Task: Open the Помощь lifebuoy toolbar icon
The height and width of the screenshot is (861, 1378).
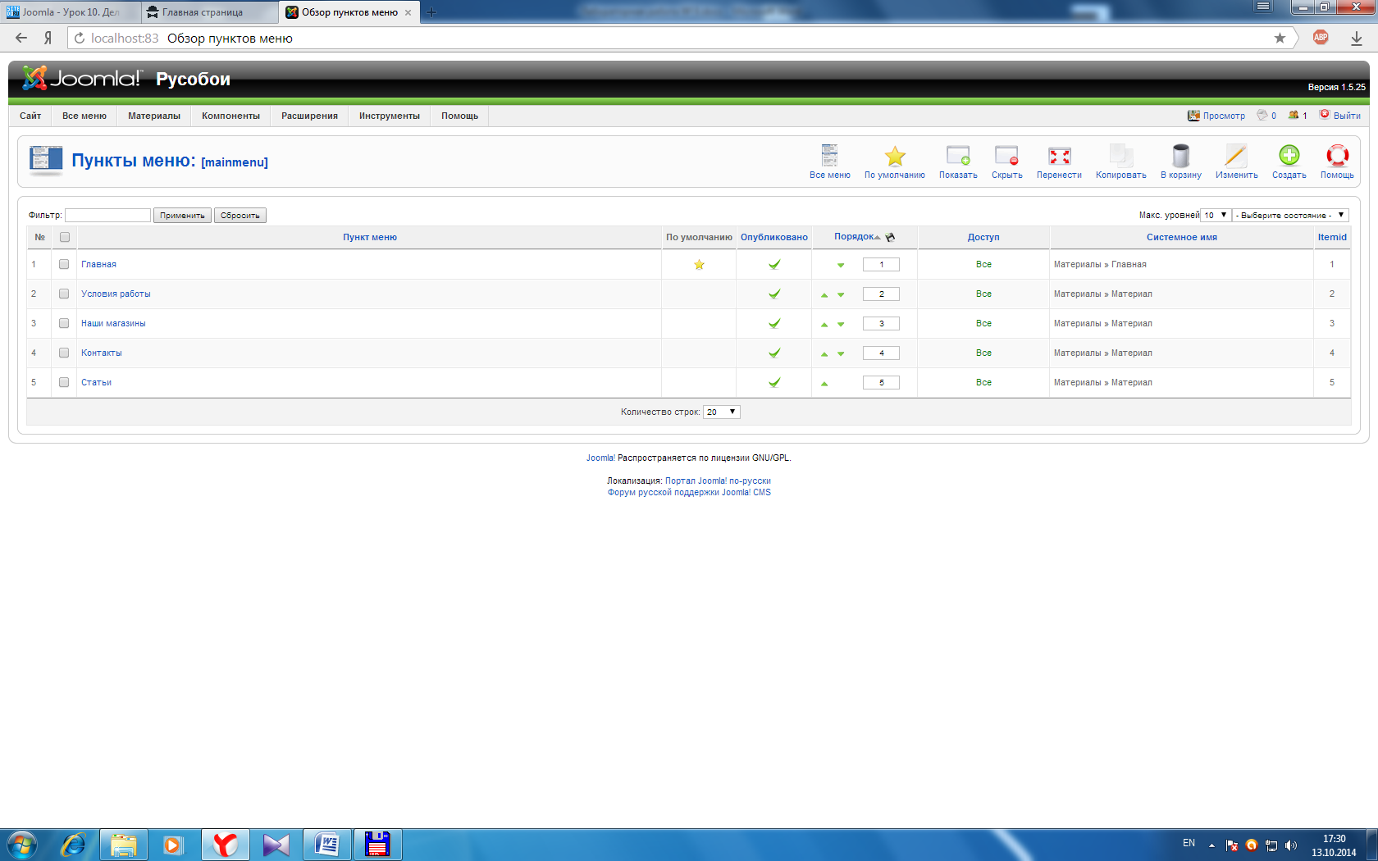Action: click(x=1337, y=162)
